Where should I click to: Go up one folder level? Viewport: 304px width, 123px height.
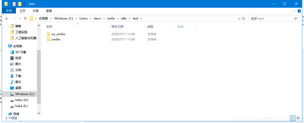[25, 18]
